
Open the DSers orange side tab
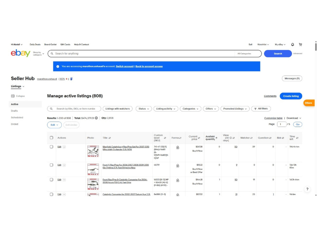tap(309, 103)
